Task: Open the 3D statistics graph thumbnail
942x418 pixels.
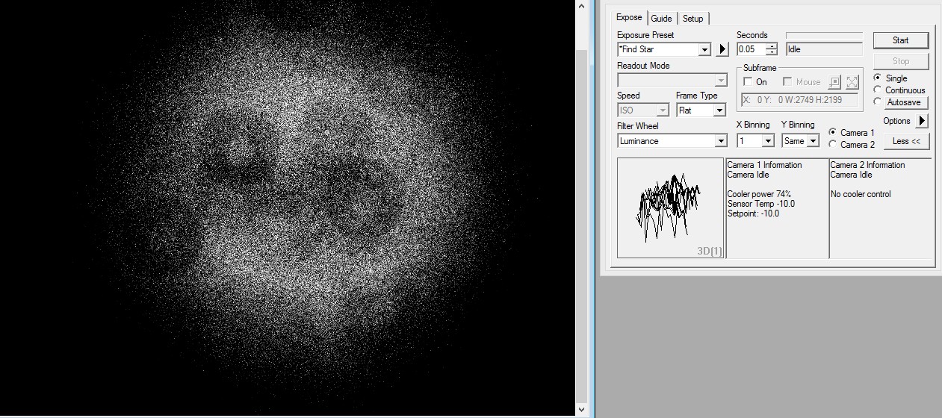Action: [671, 208]
